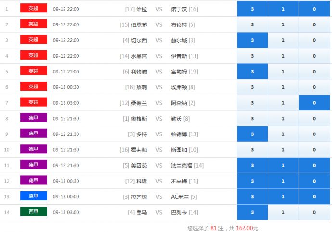
Task: Open home team 切尔西 link
Action: click(139, 40)
